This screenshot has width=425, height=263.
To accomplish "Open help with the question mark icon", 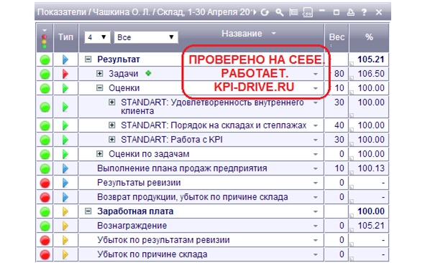I will [364, 12].
